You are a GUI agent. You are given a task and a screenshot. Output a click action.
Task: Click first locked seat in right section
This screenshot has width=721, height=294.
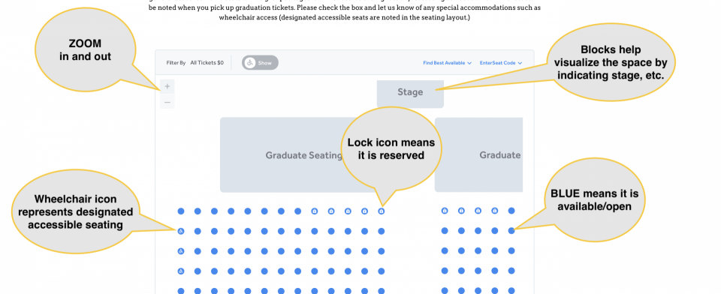pyautogui.click(x=445, y=211)
